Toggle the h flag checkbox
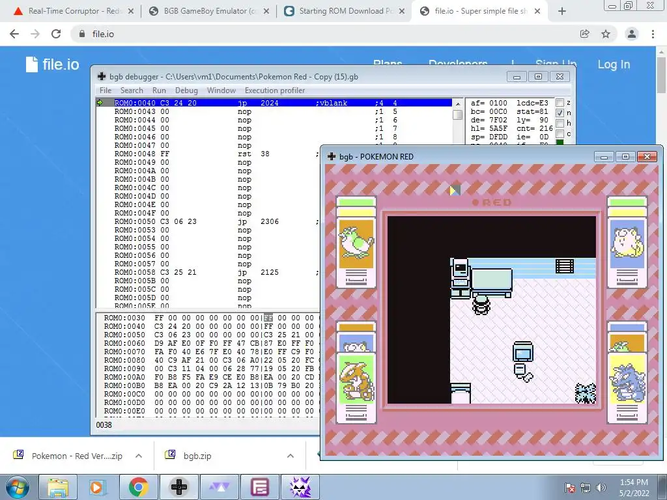This screenshot has width=667, height=500. [x=560, y=123]
